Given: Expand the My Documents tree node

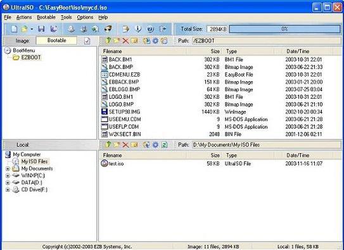Looking at the screenshot, I should (8, 169).
